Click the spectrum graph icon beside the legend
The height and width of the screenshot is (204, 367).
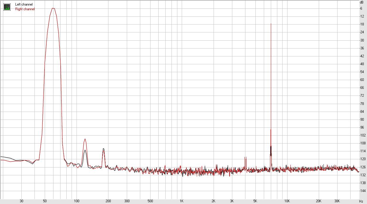click(x=7, y=7)
